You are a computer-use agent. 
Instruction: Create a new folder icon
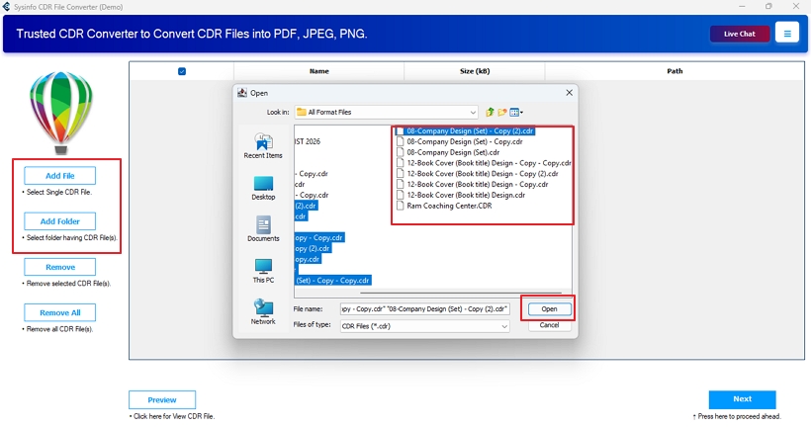(x=501, y=112)
